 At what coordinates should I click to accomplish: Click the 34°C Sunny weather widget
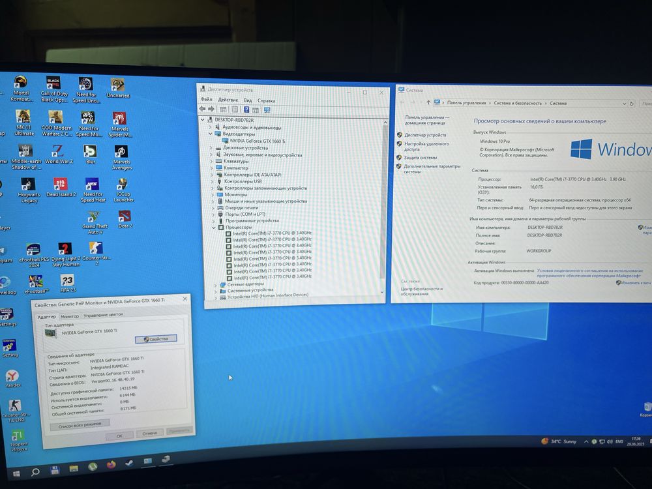point(559,441)
